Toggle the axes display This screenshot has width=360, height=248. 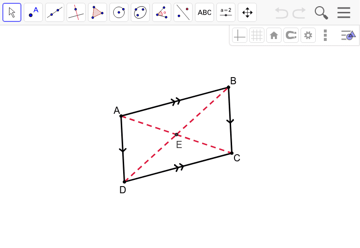coord(240,35)
